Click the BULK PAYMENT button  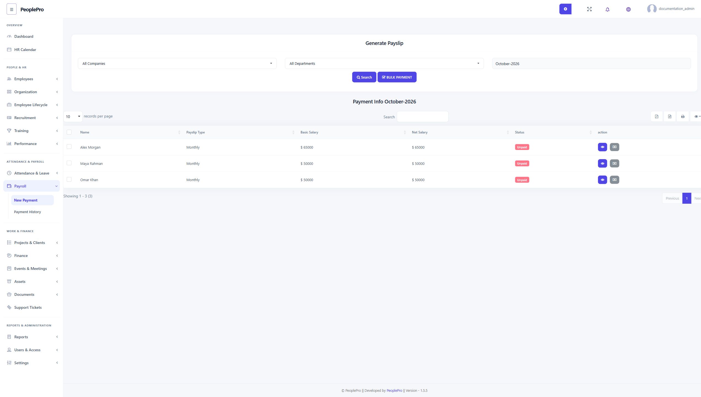[x=397, y=77]
